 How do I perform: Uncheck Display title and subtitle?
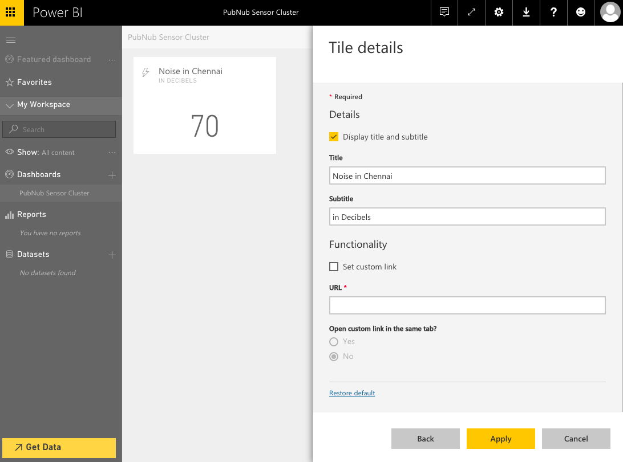point(334,137)
